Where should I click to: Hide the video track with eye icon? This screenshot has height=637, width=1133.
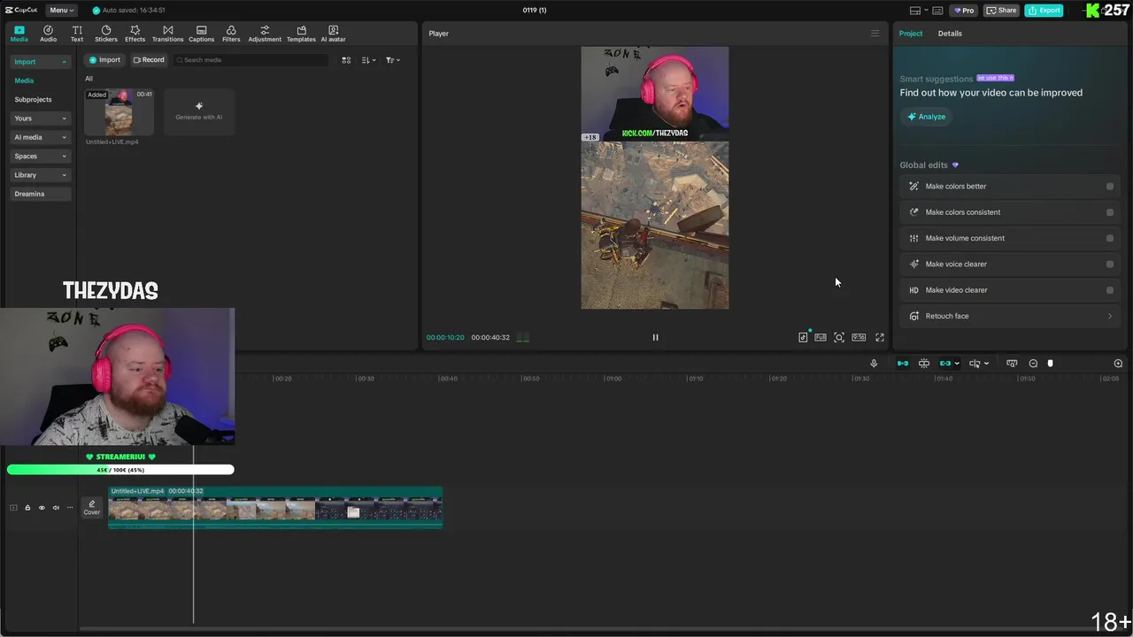click(x=42, y=508)
